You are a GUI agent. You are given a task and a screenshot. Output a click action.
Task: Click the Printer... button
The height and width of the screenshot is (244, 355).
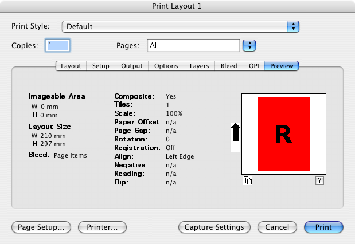point(102,227)
